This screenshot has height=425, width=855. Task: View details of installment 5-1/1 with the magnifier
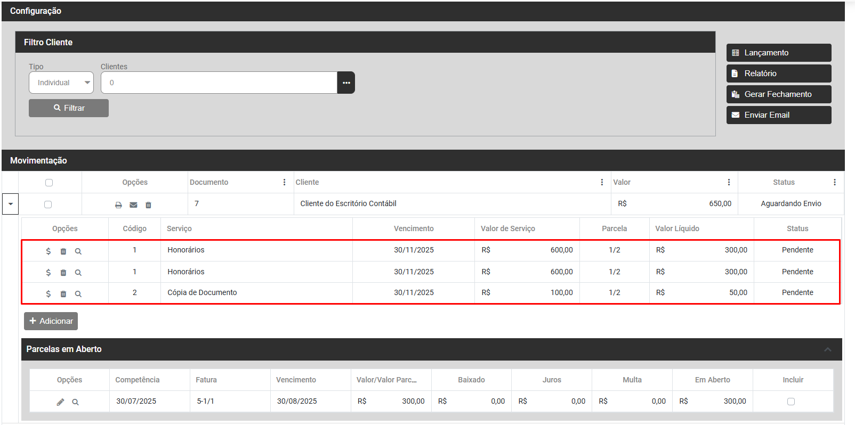click(75, 402)
